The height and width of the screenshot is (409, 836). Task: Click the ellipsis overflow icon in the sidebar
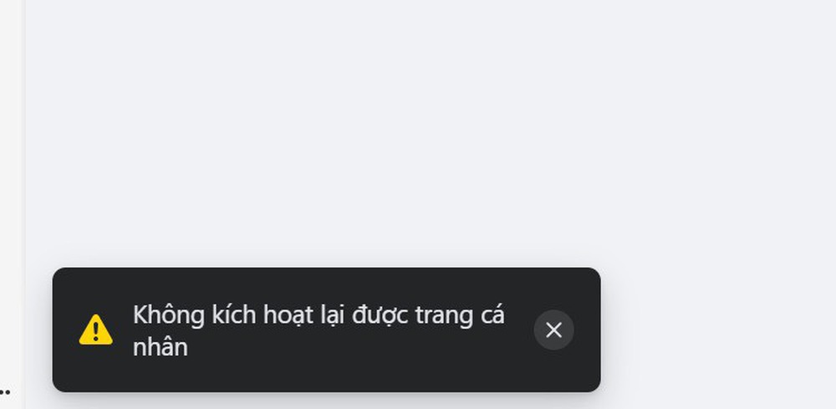click(x=5, y=392)
